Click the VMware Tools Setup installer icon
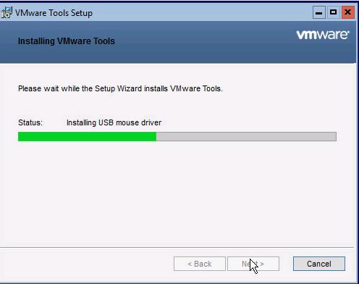The width and height of the screenshot is (359, 284). 7,12
